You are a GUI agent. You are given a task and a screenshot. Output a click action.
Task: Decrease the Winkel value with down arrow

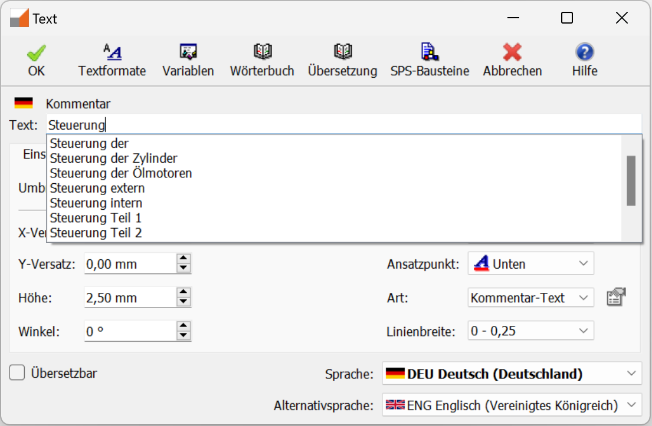pos(184,336)
